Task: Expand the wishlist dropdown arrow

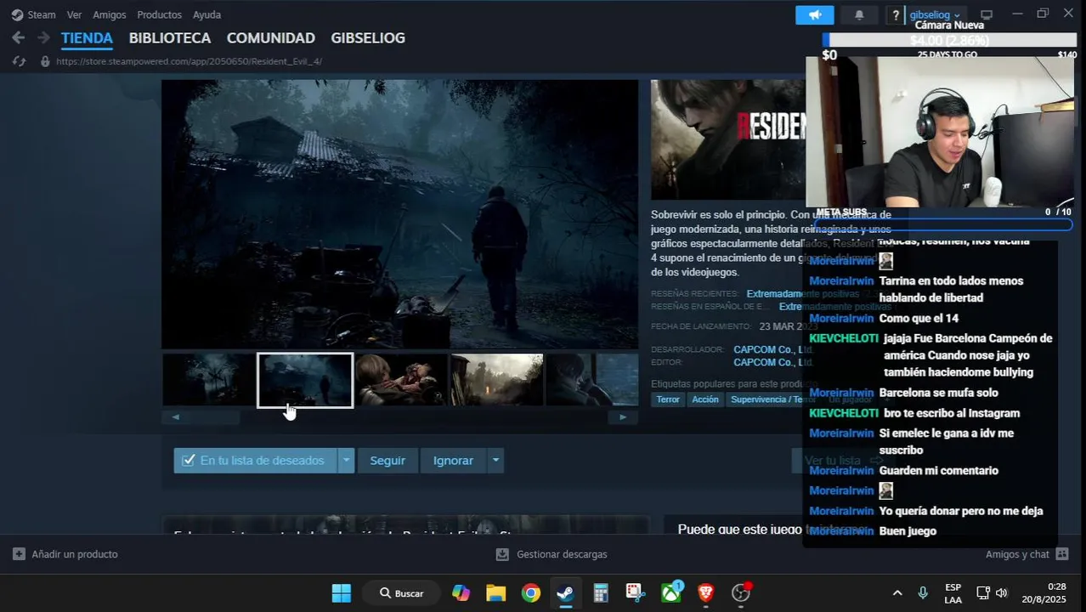Action: pos(346,461)
